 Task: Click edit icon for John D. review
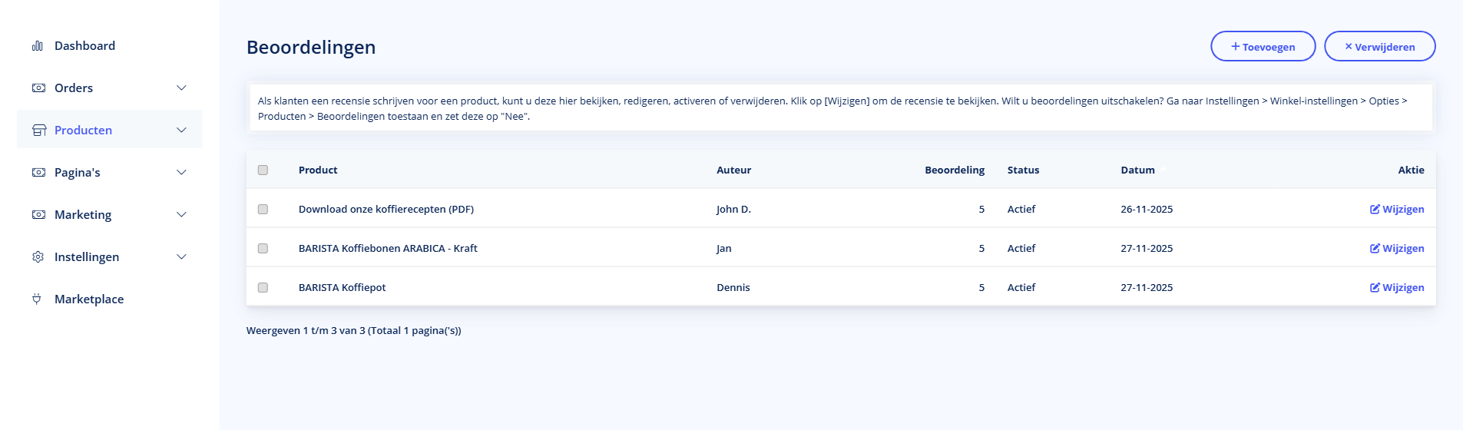pos(1375,210)
